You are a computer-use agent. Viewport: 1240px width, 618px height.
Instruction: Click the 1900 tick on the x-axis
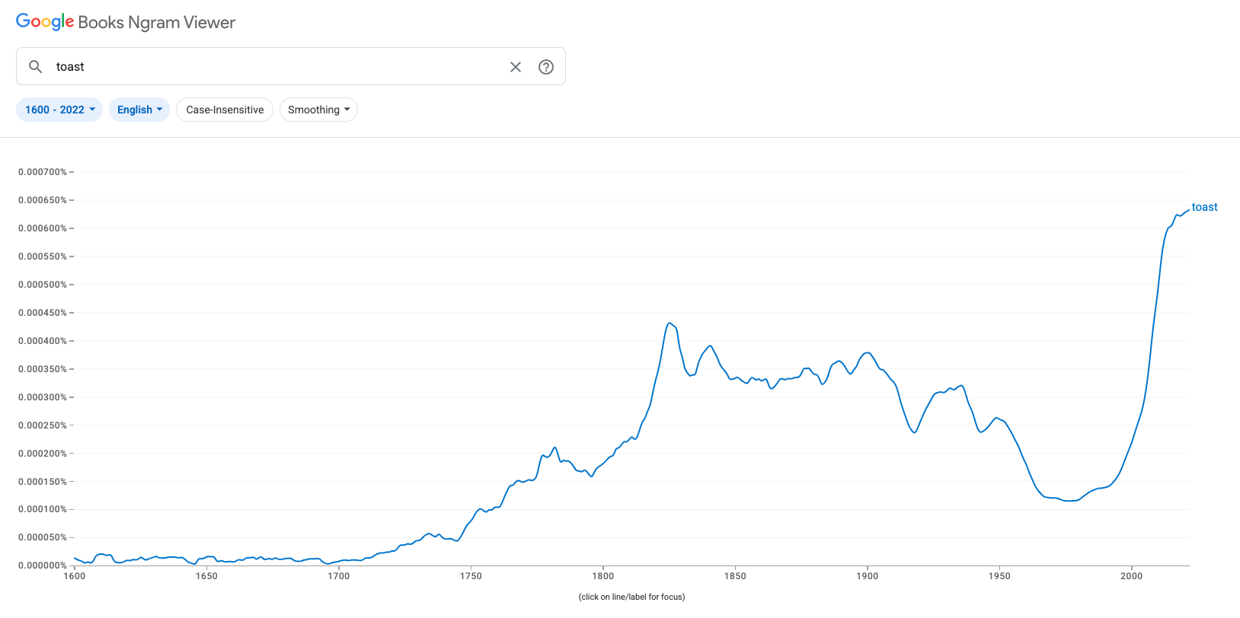click(867, 576)
